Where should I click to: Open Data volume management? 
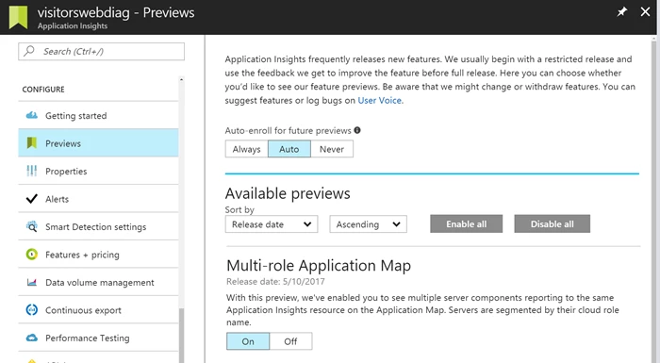[98, 282]
